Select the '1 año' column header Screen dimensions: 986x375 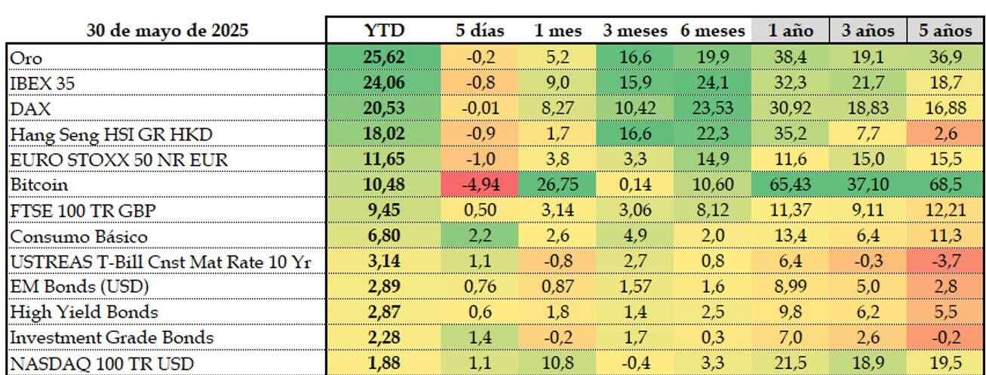click(x=791, y=30)
